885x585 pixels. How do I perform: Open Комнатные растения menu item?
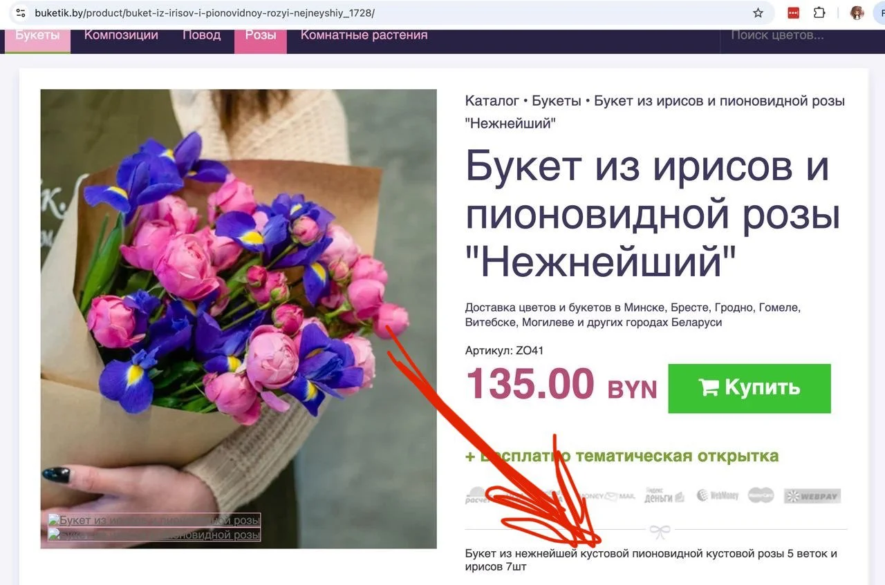[x=364, y=35]
